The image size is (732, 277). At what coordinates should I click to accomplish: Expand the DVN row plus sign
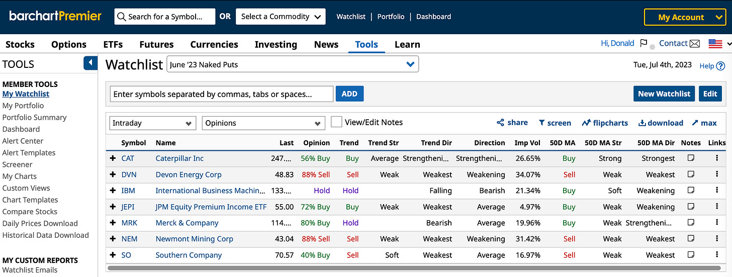(x=113, y=174)
